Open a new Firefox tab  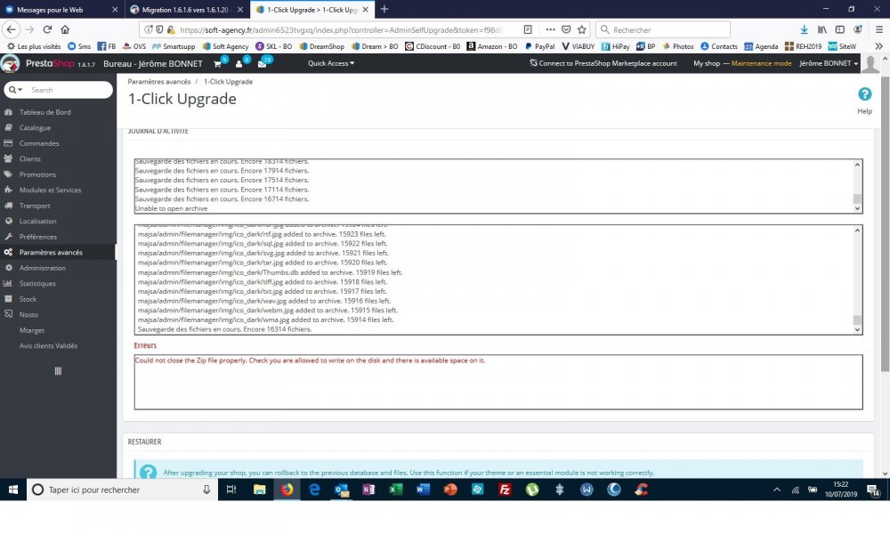coord(384,9)
